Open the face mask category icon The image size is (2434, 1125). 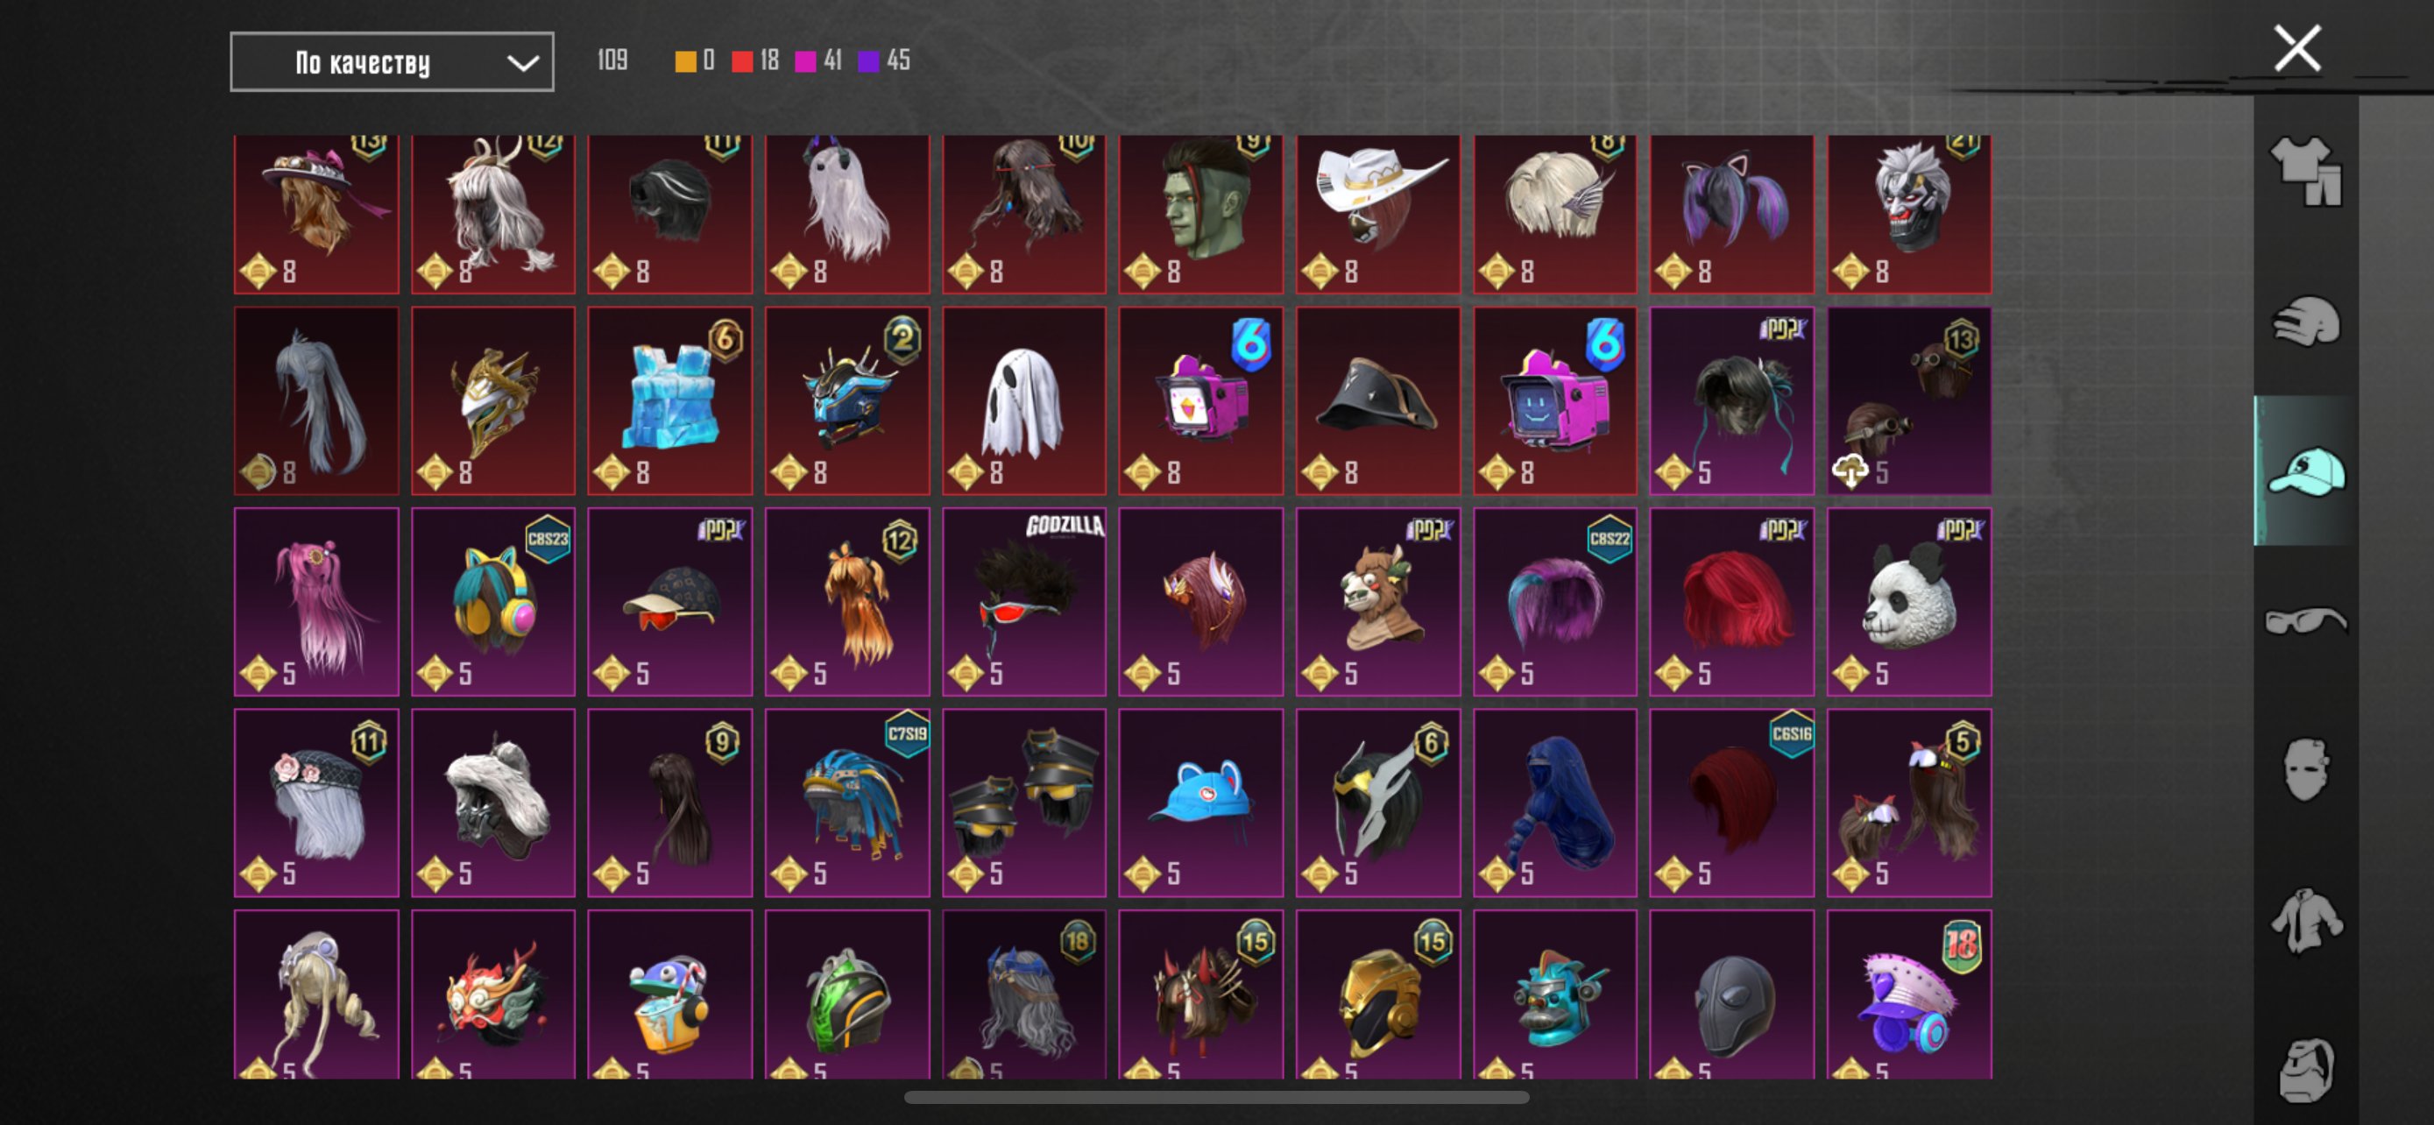[x=2306, y=769]
